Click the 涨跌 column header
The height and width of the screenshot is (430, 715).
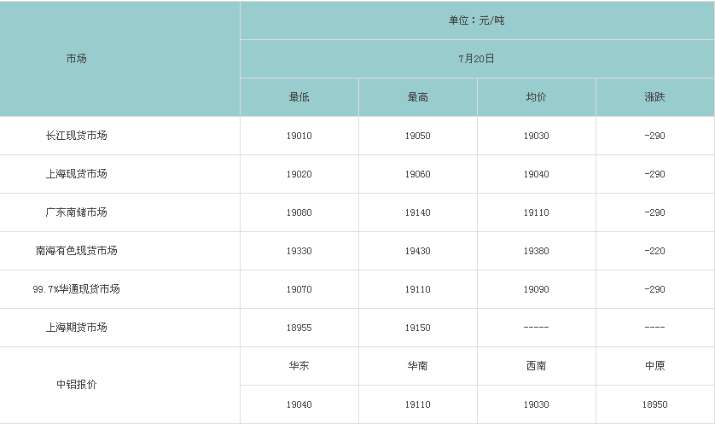coord(654,97)
